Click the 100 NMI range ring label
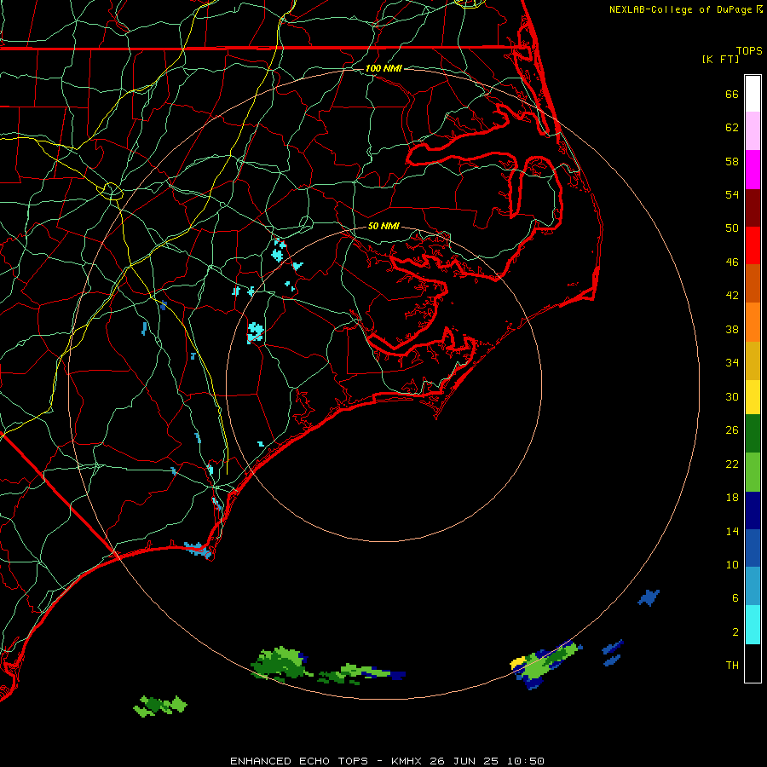Viewport: 767px width, 767px height. pos(383,68)
